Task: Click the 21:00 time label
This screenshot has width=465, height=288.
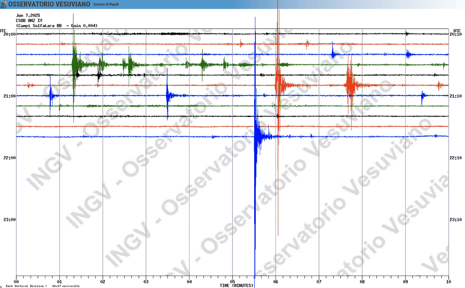Action: click(10, 96)
